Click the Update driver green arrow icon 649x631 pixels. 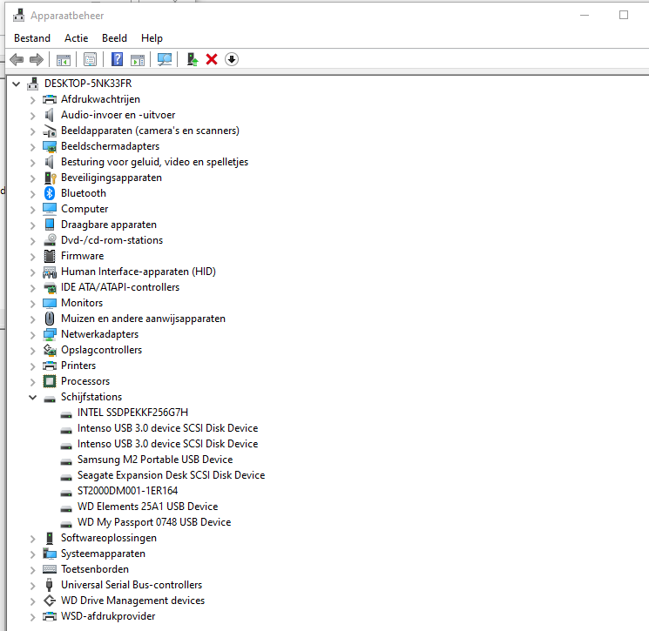click(192, 59)
